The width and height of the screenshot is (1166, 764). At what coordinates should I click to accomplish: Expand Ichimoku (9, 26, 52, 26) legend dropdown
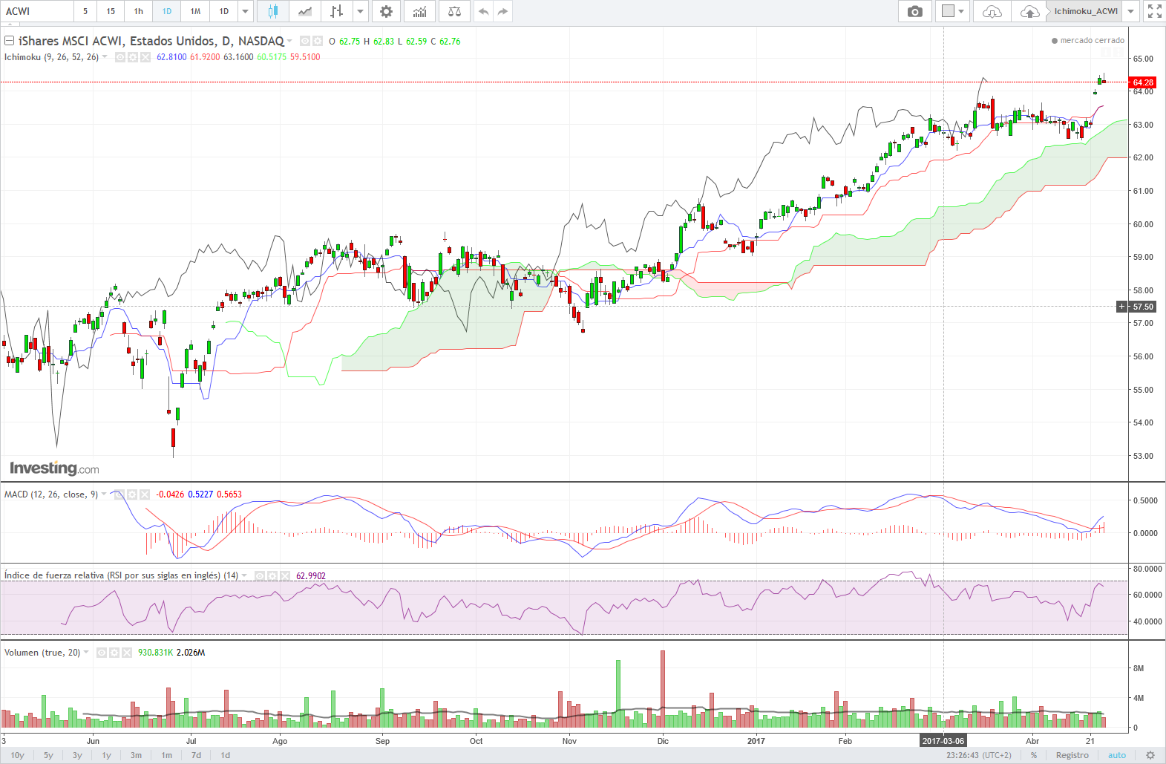click(105, 57)
